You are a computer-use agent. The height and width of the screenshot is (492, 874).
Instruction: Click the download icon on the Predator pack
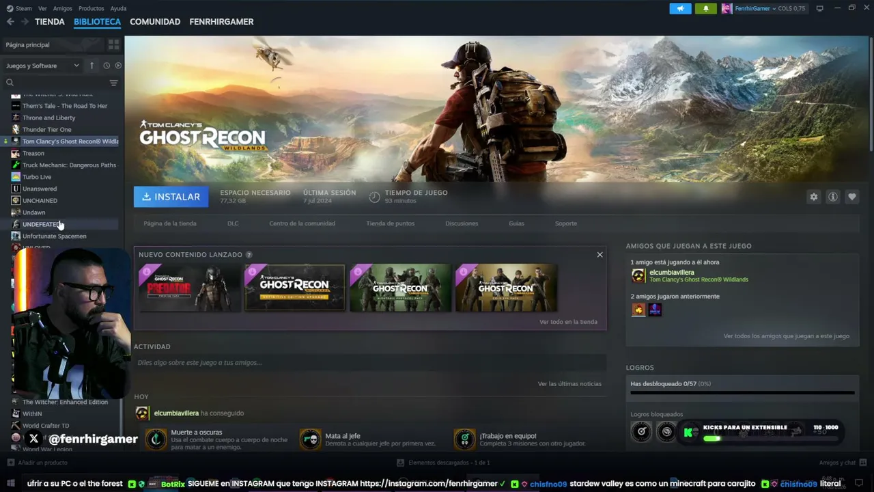tap(146, 271)
